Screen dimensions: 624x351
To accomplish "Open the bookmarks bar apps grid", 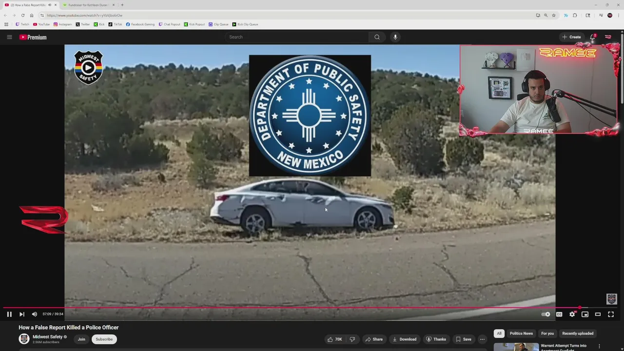I will (x=6, y=24).
